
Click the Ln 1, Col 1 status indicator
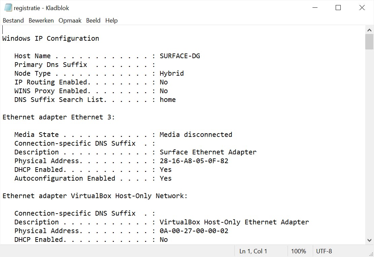click(x=253, y=251)
